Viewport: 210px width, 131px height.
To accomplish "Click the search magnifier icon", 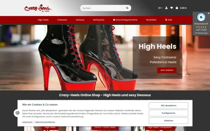I will point(127,8).
